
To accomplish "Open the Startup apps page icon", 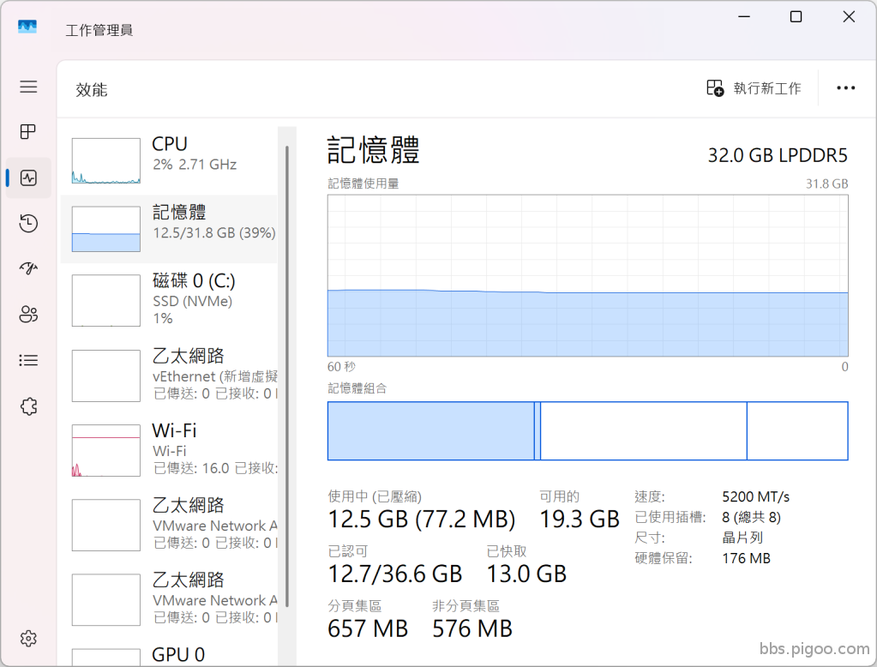I will pos(28,268).
